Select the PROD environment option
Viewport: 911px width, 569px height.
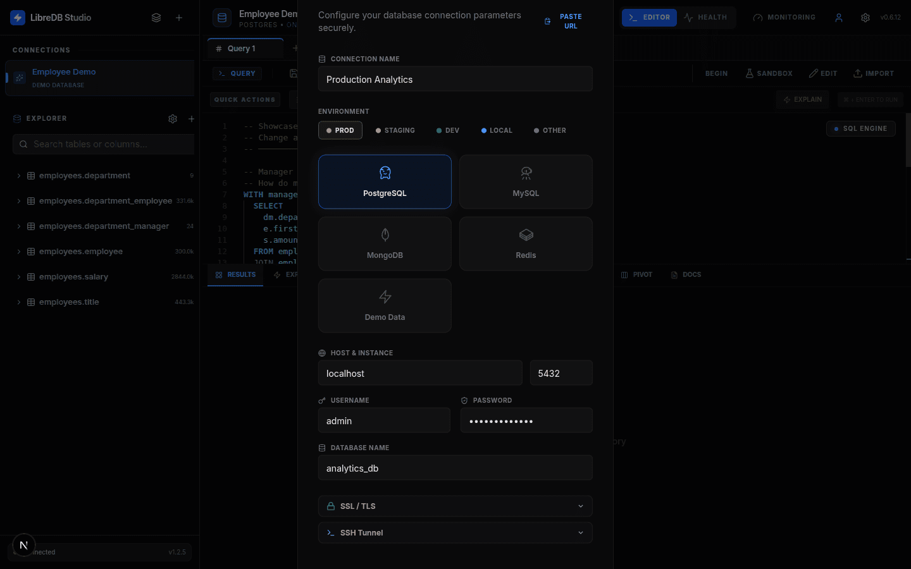[x=340, y=130]
